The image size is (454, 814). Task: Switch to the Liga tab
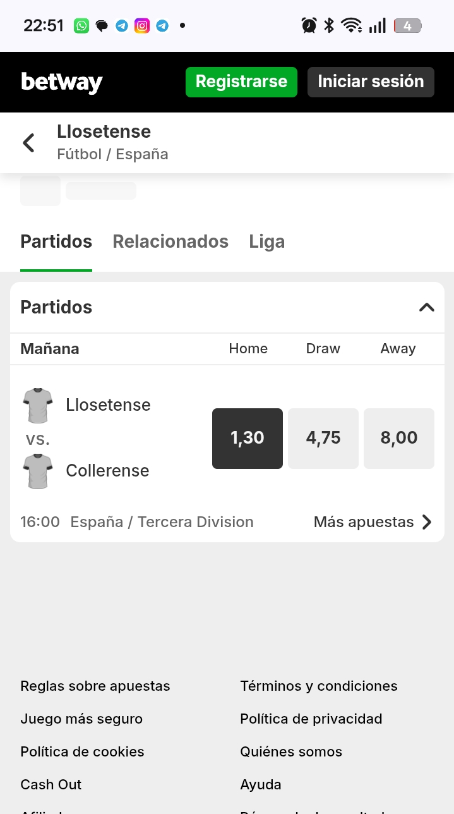267,241
